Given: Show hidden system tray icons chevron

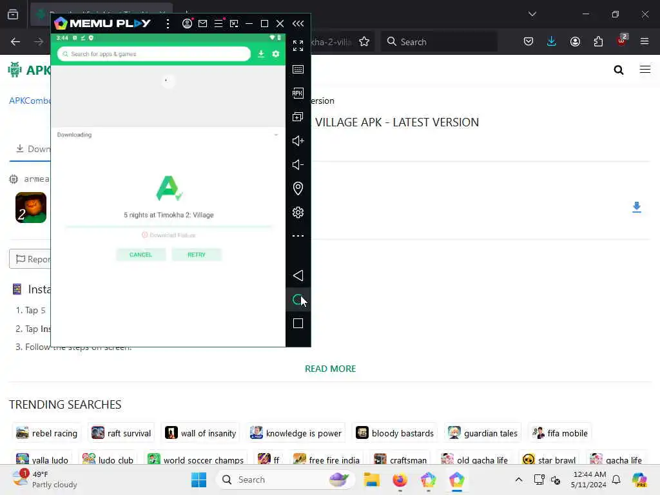Looking at the screenshot, I should pyautogui.click(x=519, y=480).
